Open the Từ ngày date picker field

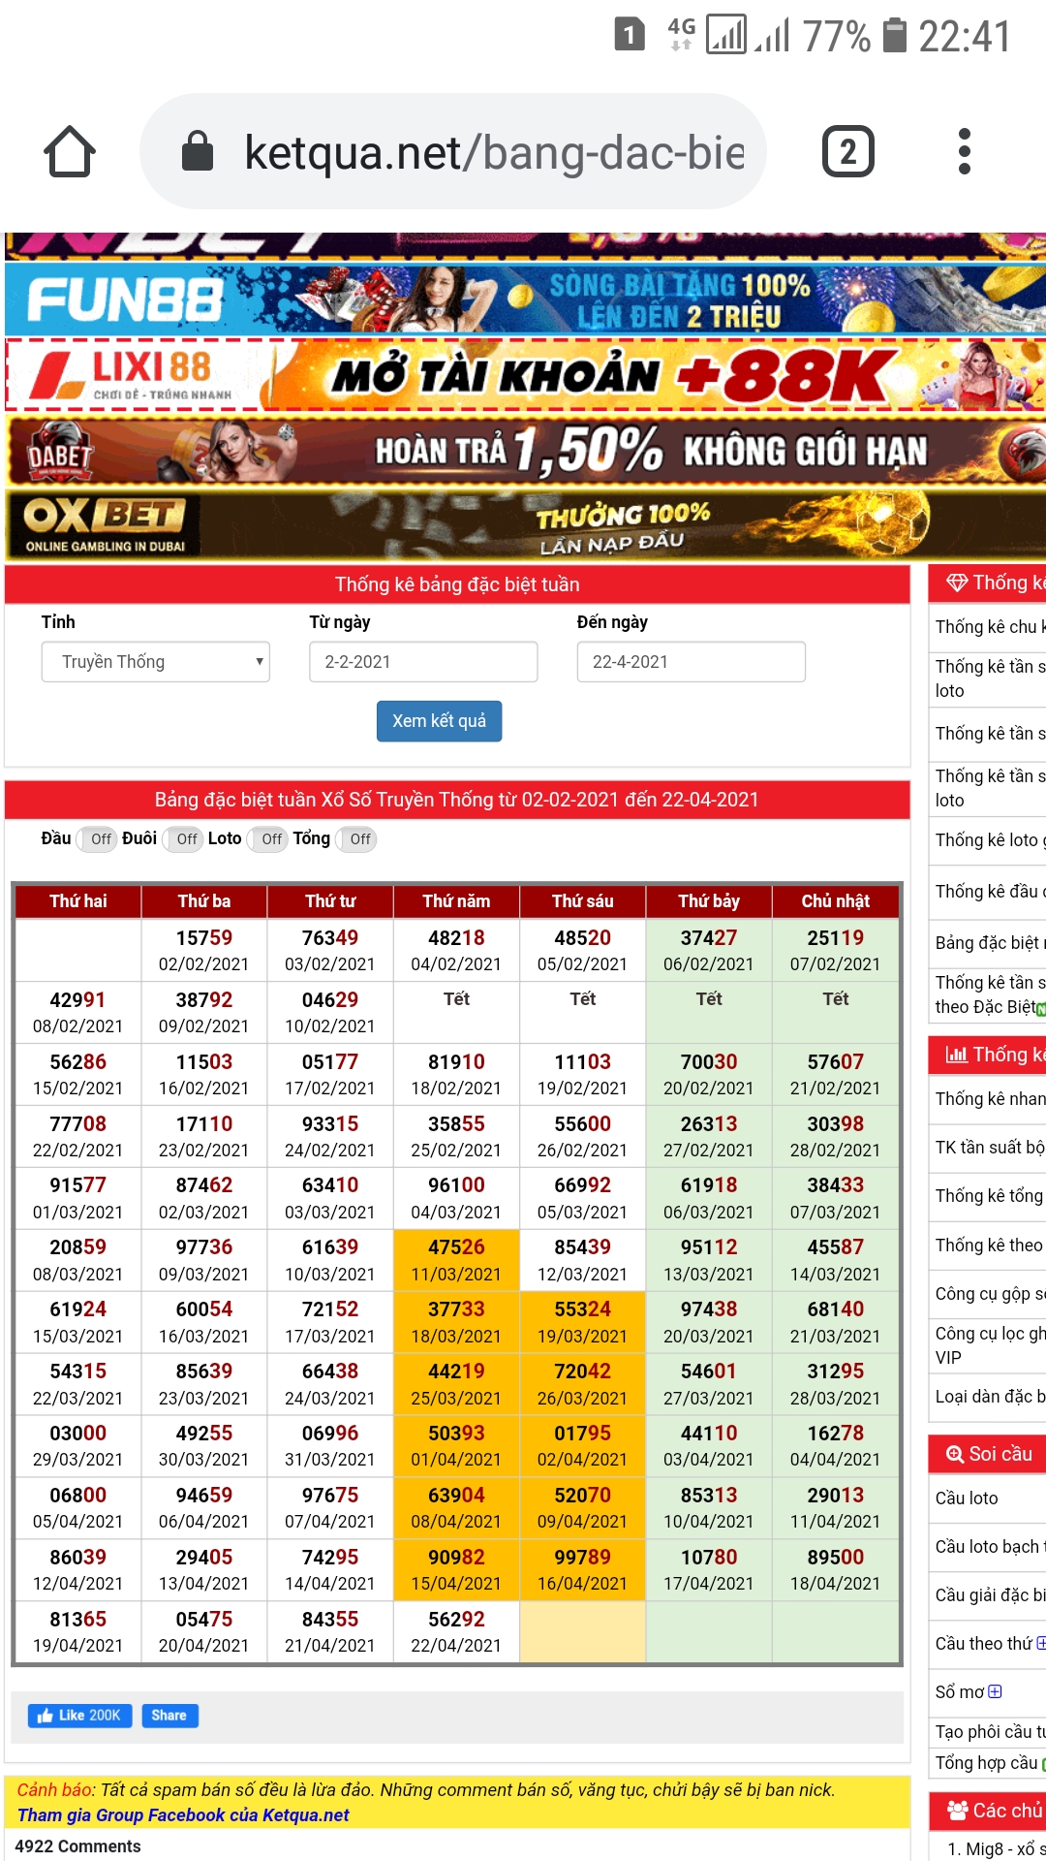(x=423, y=662)
